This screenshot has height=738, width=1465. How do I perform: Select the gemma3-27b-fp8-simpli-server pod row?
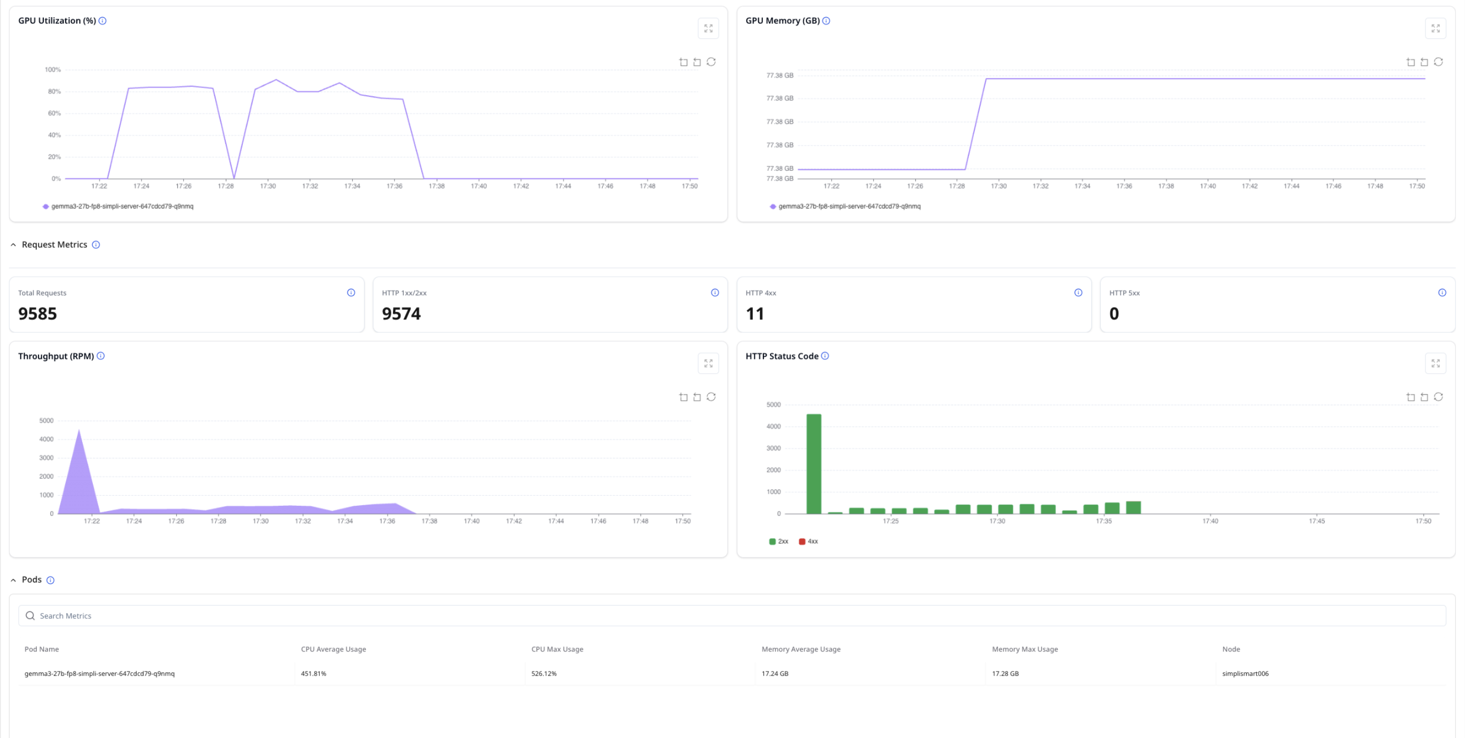click(99, 673)
